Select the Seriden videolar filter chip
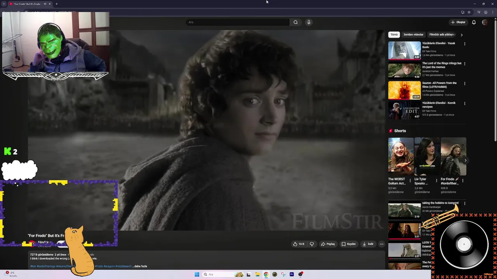Screen dimensions: 497x279 pos(414,34)
